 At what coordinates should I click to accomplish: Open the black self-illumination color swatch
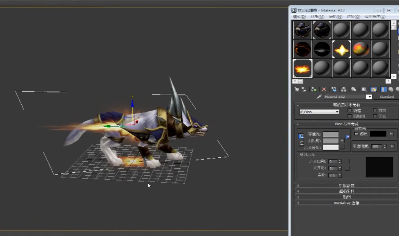378,134
